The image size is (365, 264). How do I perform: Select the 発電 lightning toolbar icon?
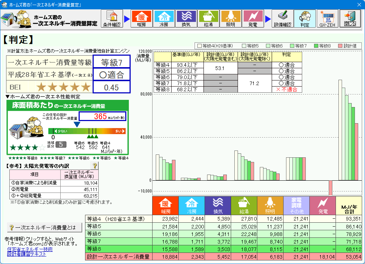click(253, 19)
